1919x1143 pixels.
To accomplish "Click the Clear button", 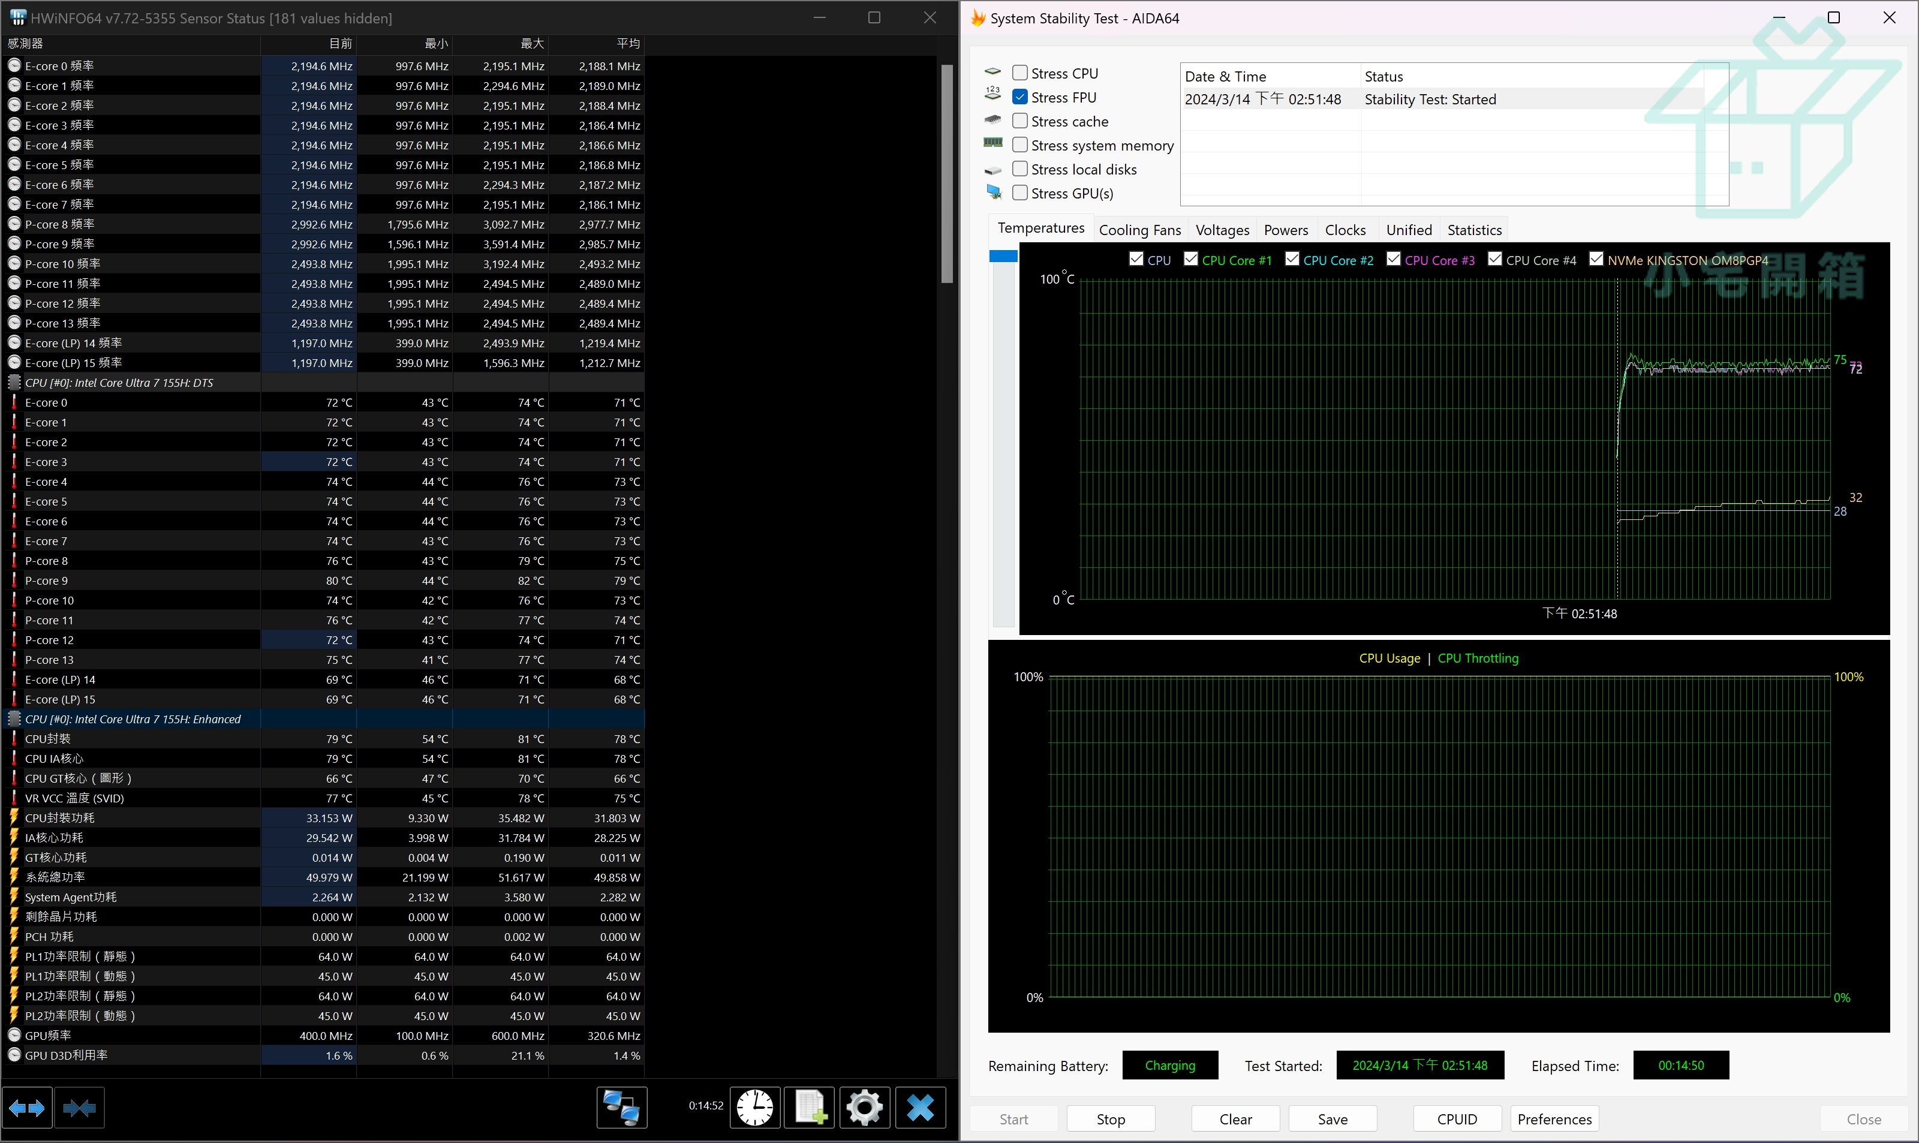I will 1235,1118.
